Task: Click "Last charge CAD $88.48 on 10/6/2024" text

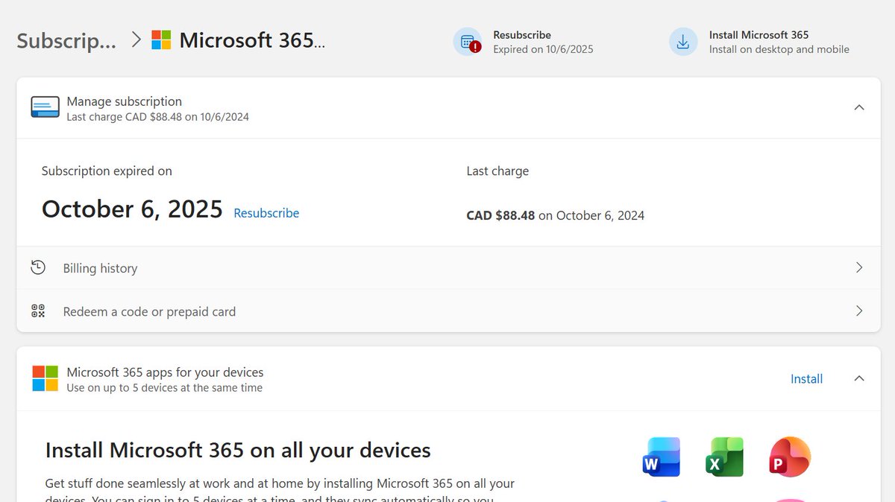Action: (158, 117)
